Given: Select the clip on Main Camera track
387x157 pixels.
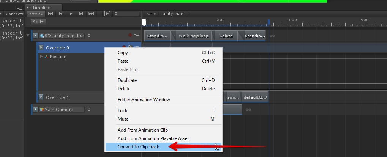Looking at the screenshot, I should click(x=232, y=110).
